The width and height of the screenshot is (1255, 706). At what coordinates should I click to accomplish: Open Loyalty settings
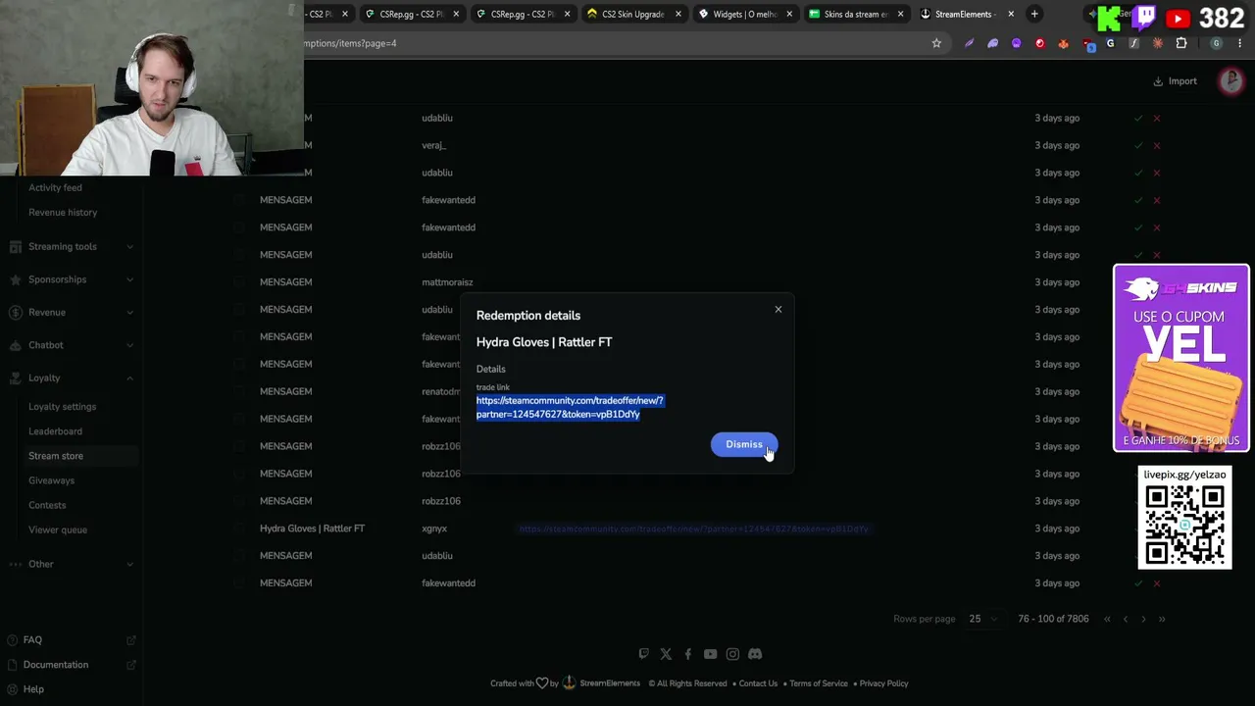pyautogui.click(x=62, y=406)
